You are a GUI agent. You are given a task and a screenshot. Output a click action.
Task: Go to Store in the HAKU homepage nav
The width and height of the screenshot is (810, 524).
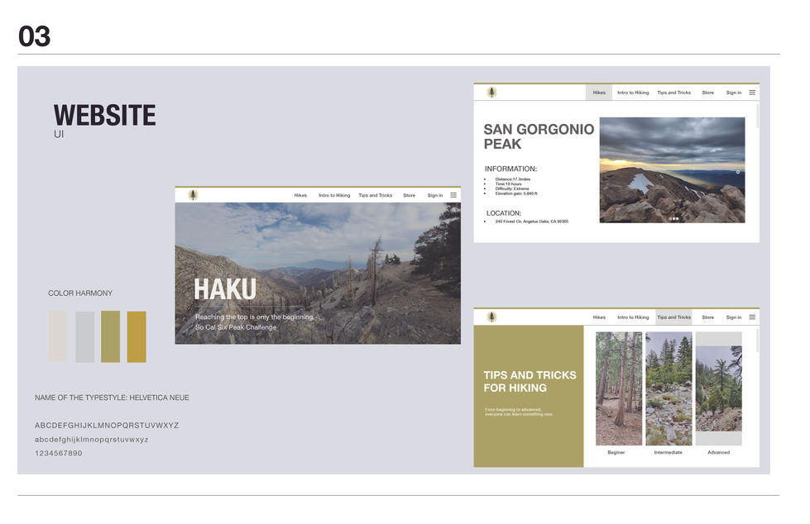point(409,195)
